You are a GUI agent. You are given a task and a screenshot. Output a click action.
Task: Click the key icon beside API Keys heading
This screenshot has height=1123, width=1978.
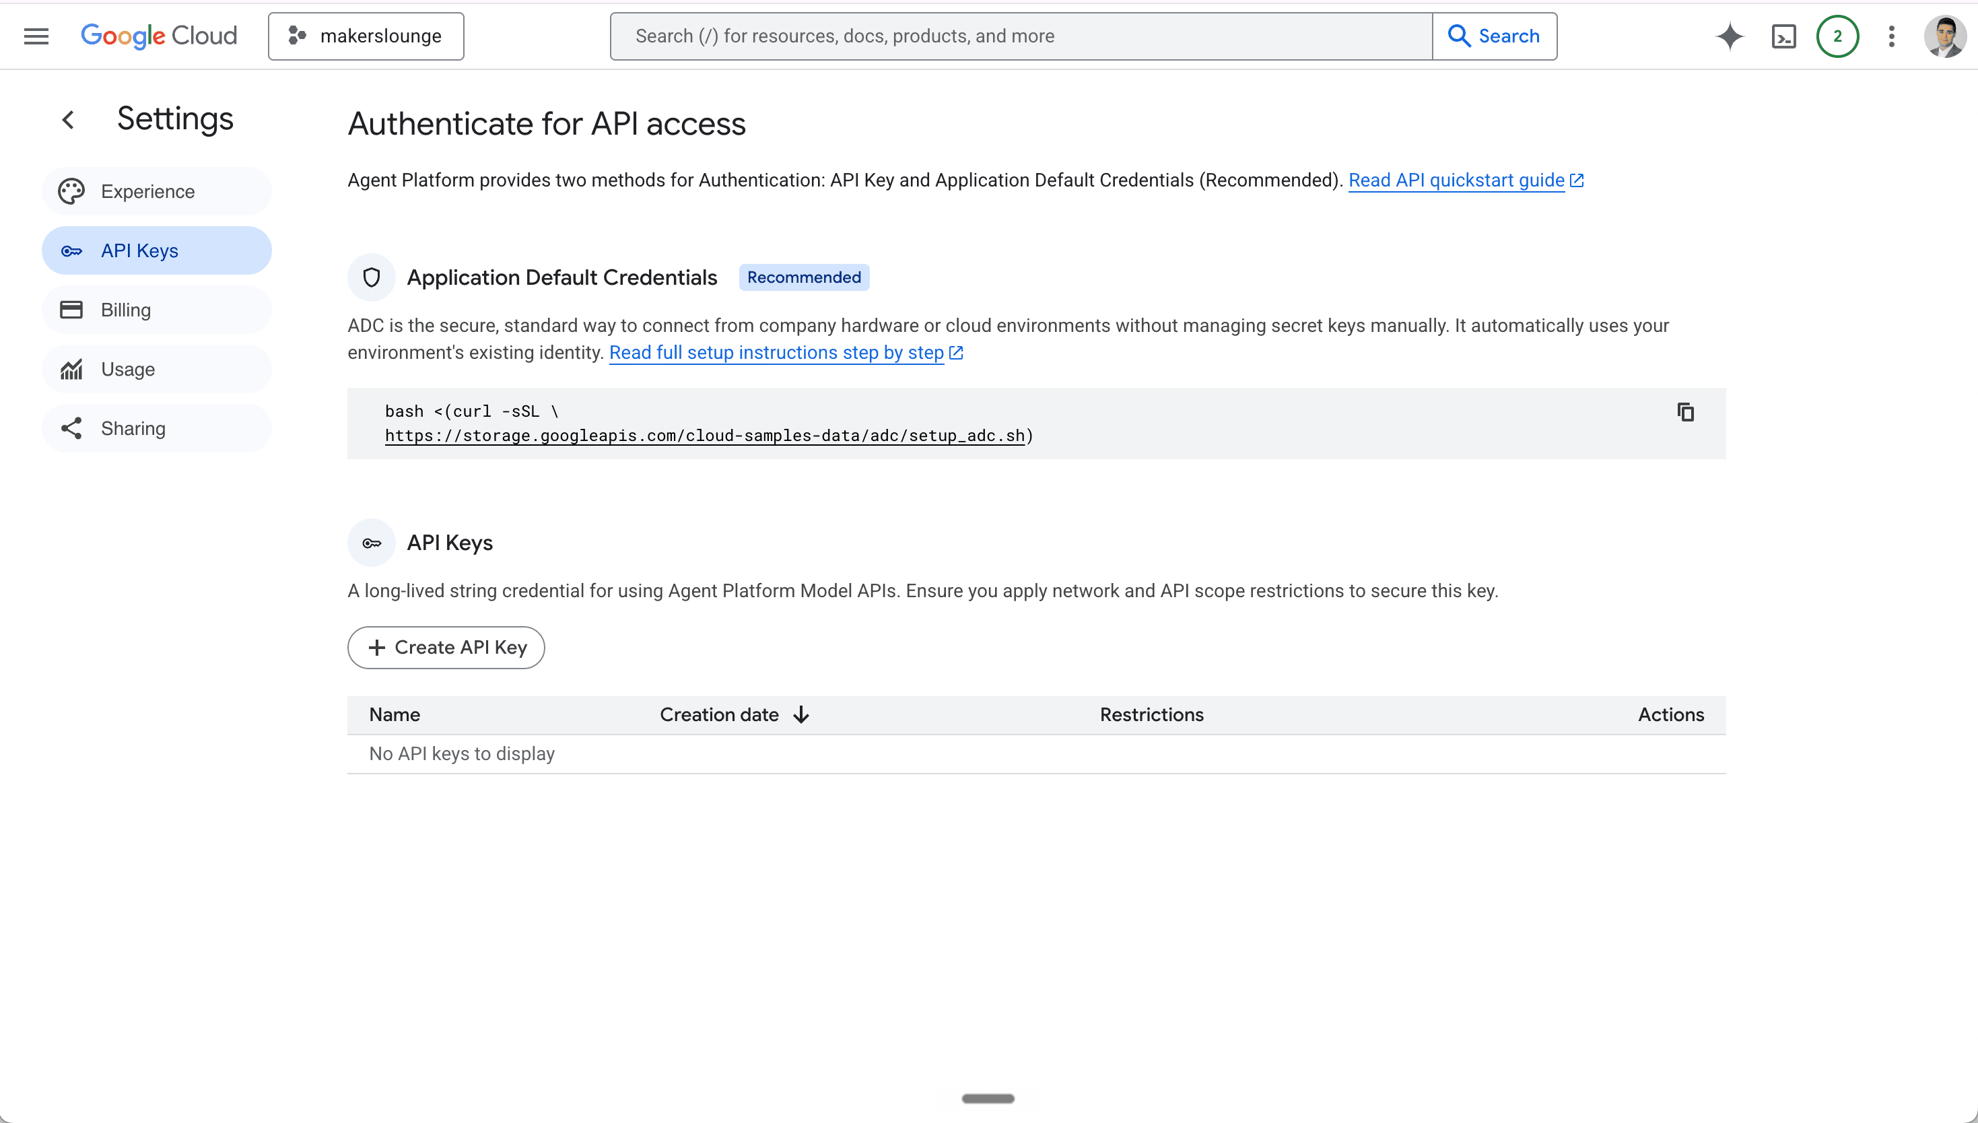coord(372,543)
